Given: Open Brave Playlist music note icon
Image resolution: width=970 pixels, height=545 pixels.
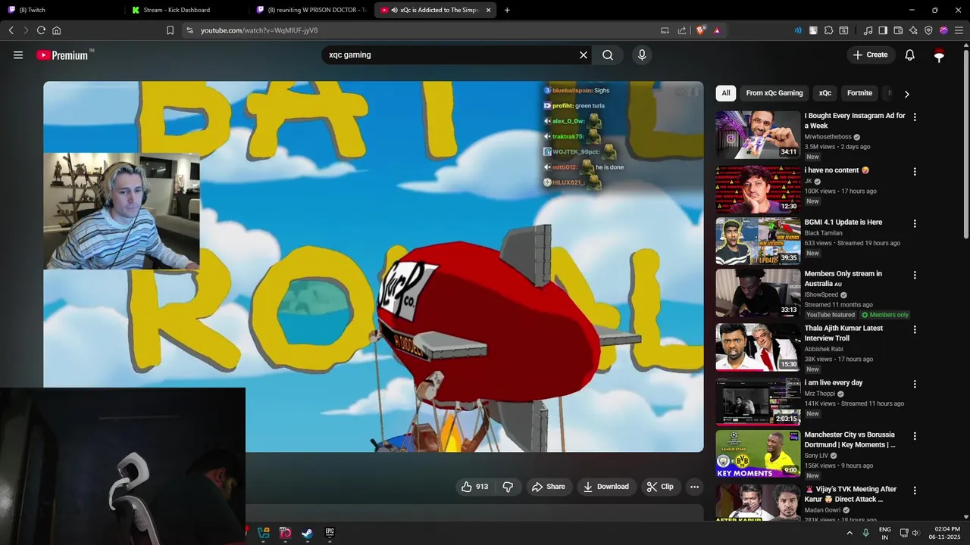Looking at the screenshot, I should [868, 30].
